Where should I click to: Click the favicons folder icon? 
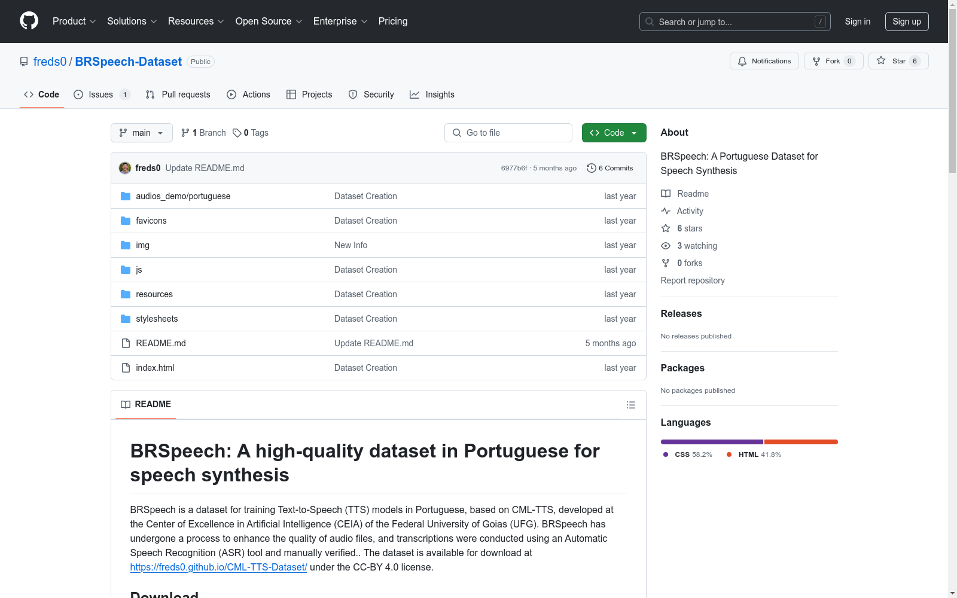point(126,221)
